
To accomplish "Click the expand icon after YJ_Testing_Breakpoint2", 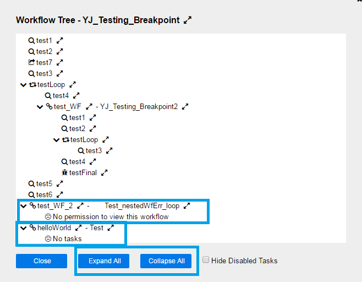I will coord(185,106).
